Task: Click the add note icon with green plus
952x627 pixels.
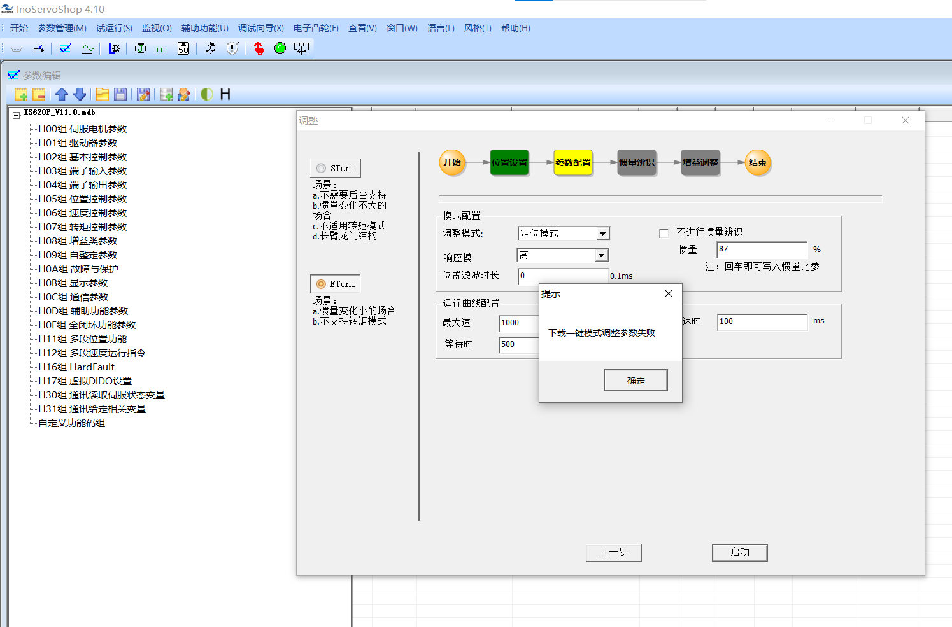Action: [x=21, y=94]
